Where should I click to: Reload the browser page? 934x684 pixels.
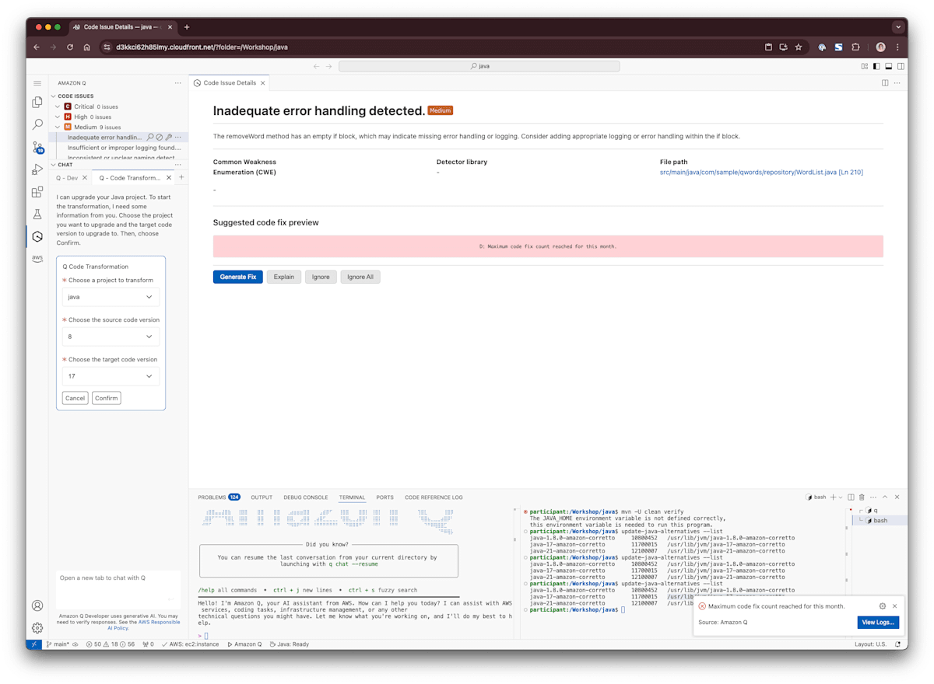coord(70,47)
